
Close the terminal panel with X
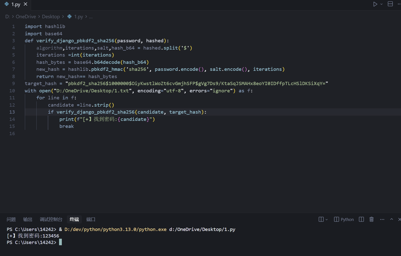[x=399, y=219]
